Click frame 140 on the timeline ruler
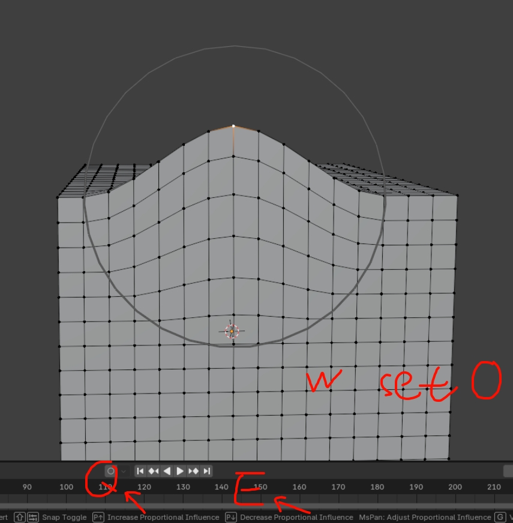 pyautogui.click(x=221, y=487)
